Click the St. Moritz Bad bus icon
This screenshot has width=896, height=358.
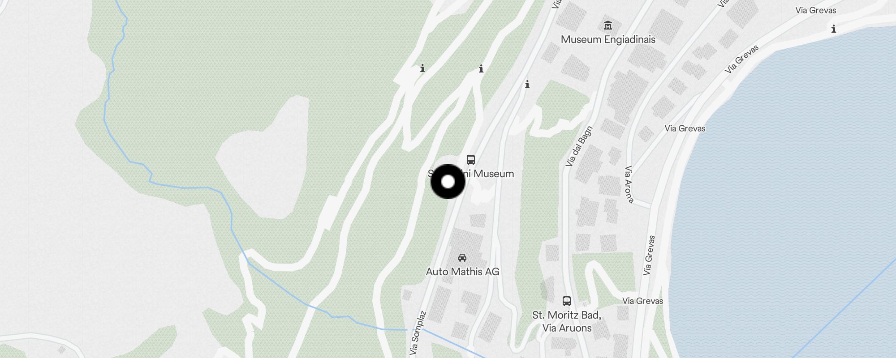(567, 301)
